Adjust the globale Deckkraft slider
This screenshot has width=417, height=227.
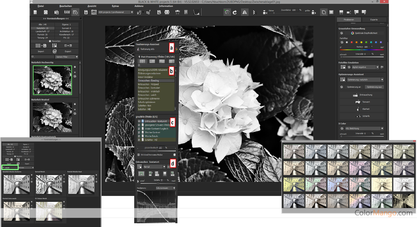[x=156, y=151]
